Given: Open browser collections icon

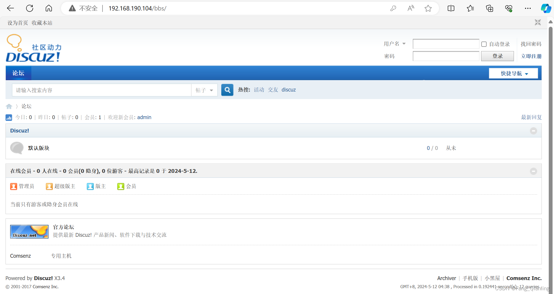Looking at the screenshot, I should (x=490, y=8).
